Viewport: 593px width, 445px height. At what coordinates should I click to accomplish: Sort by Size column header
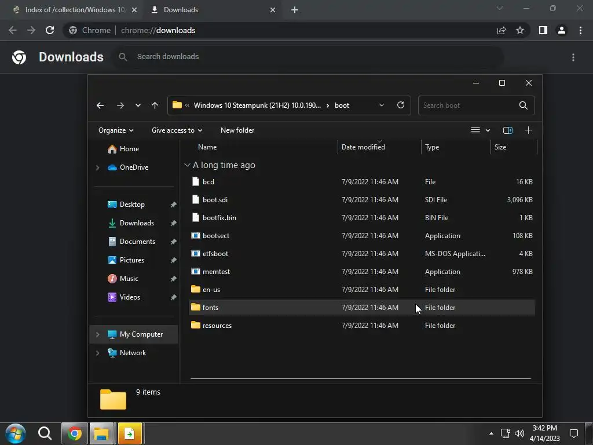[500, 147]
